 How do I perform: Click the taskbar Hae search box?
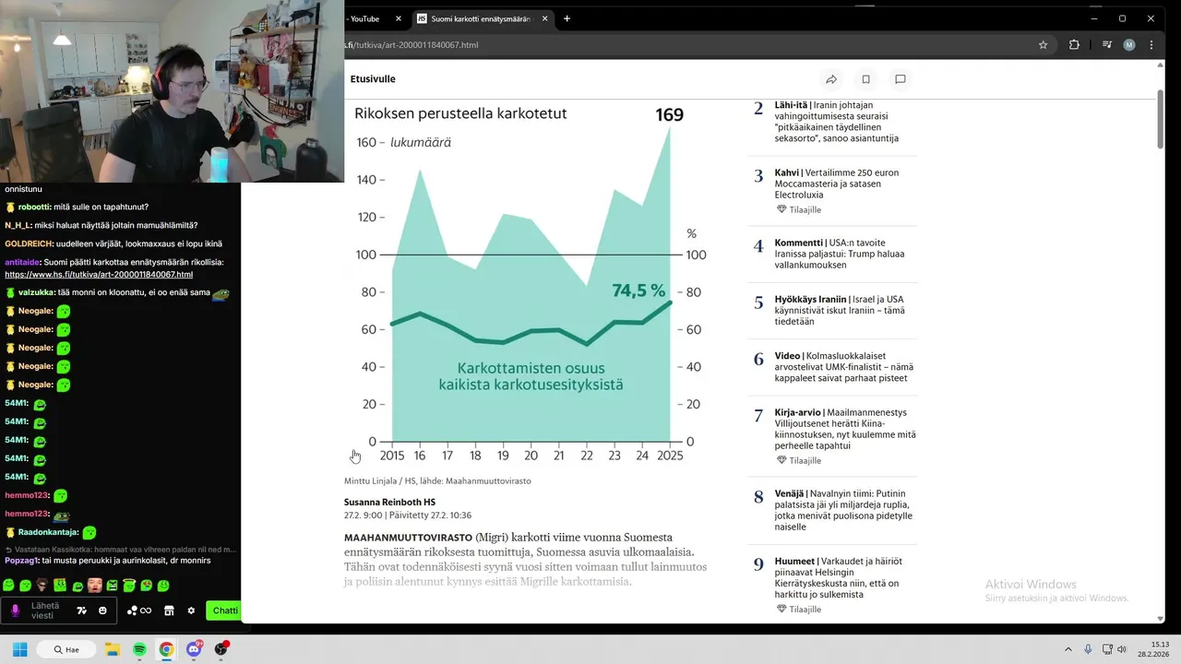66,649
